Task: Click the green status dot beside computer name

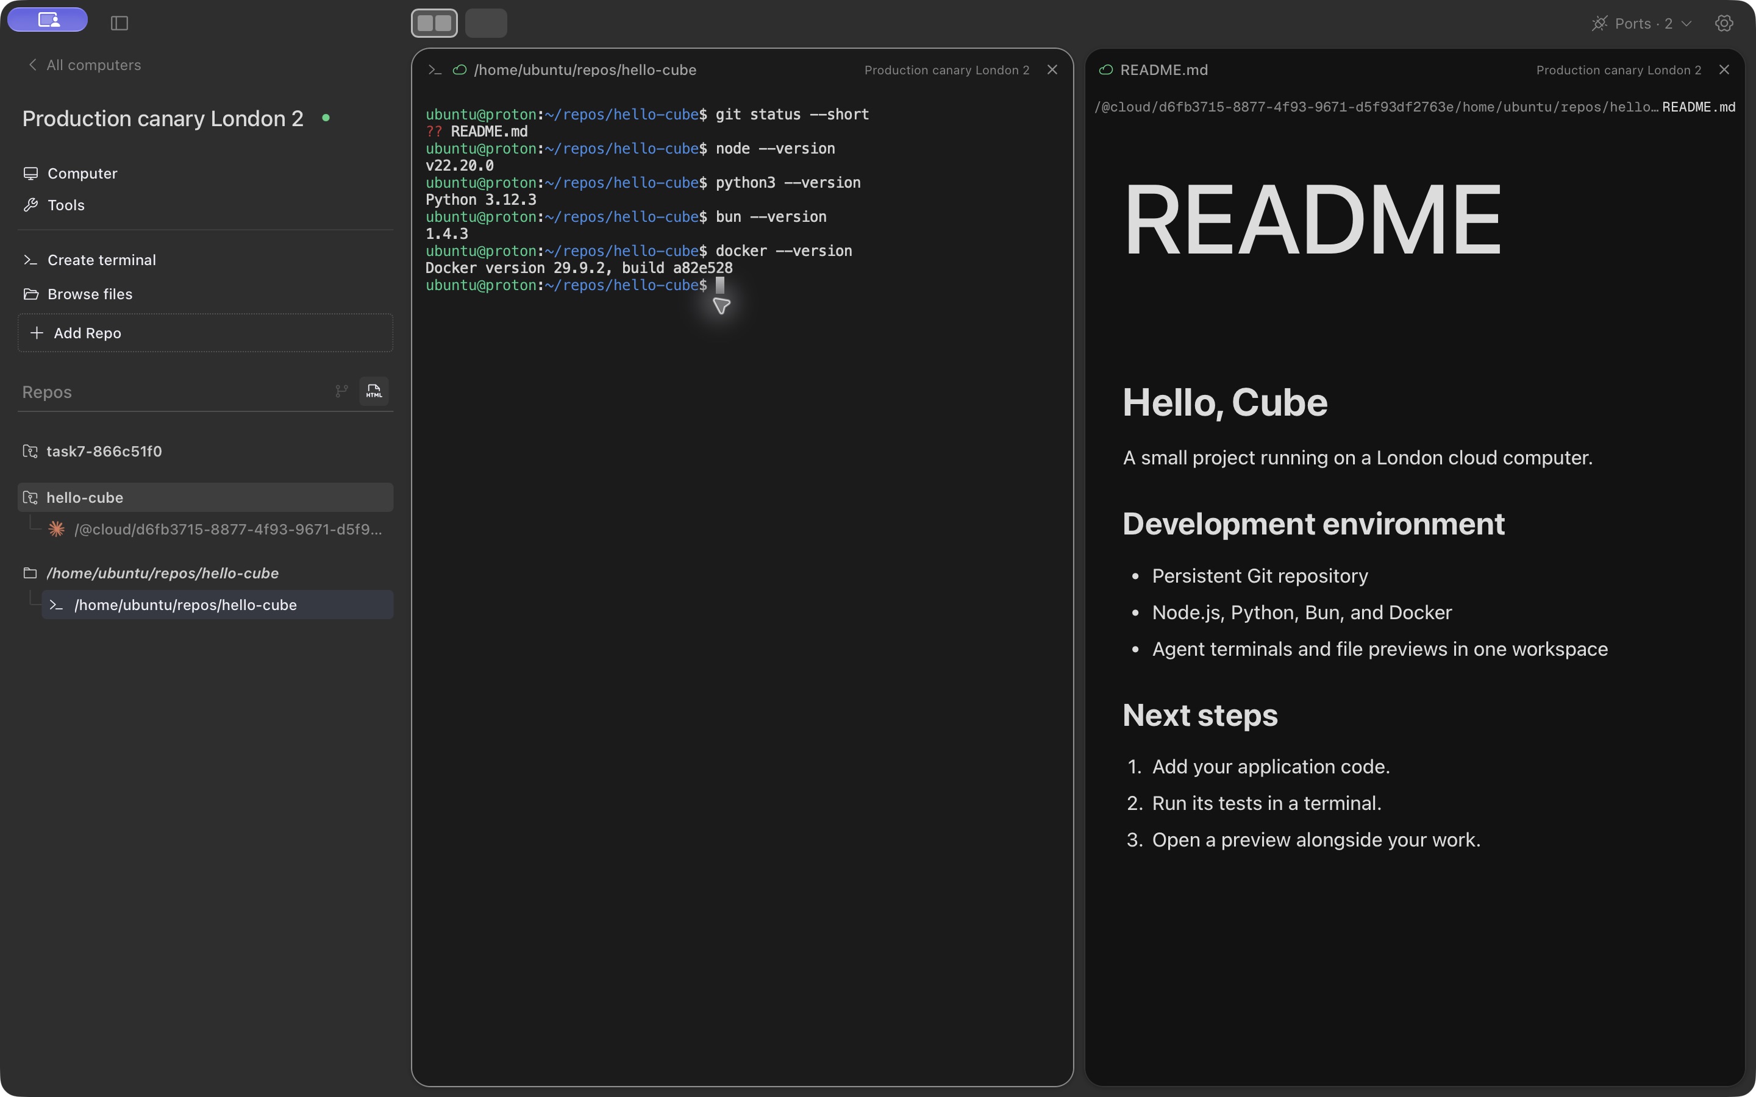Action: [326, 118]
